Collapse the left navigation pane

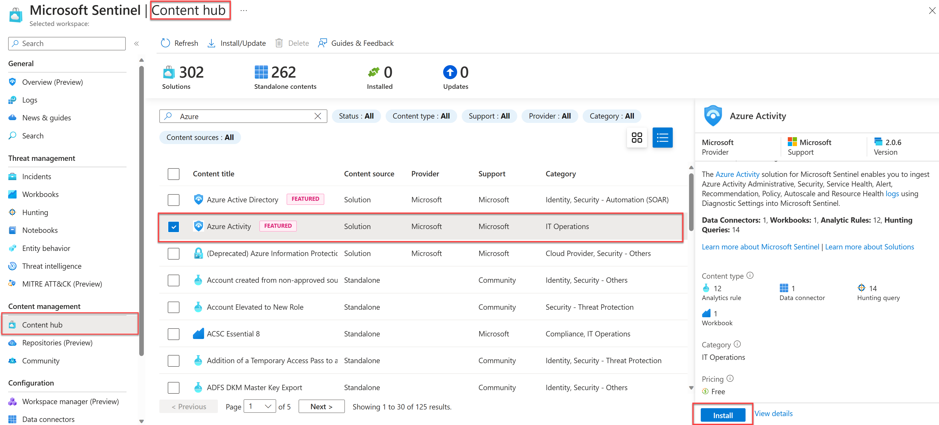(136, 43)
